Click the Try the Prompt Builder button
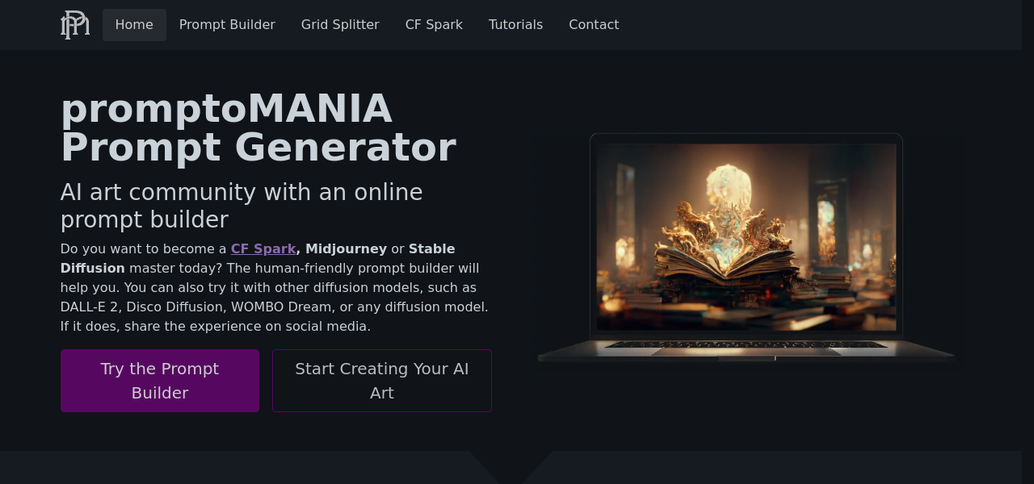 coord(160,381)
